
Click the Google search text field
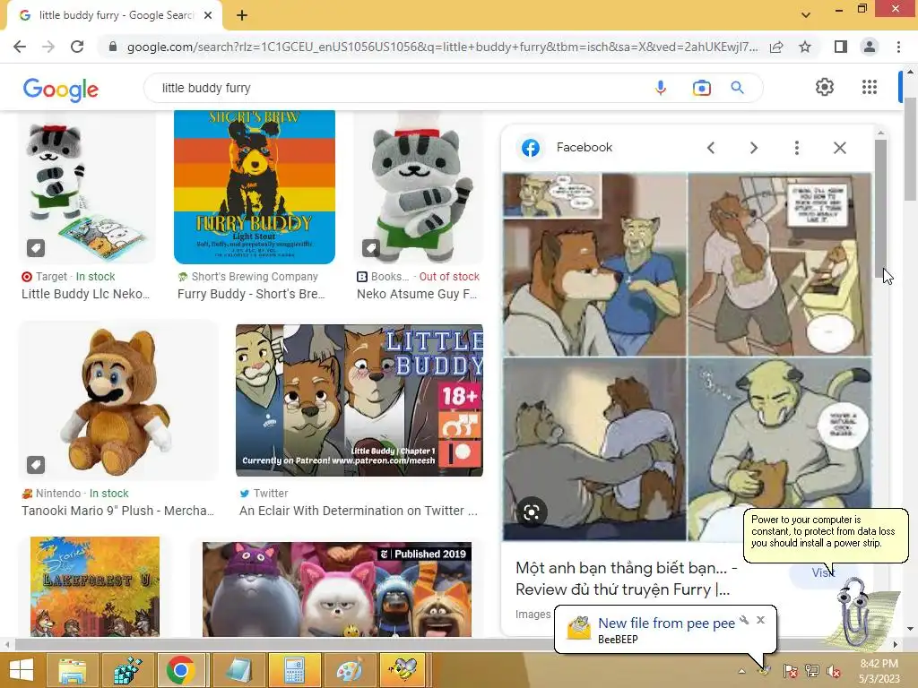(398, 88)
